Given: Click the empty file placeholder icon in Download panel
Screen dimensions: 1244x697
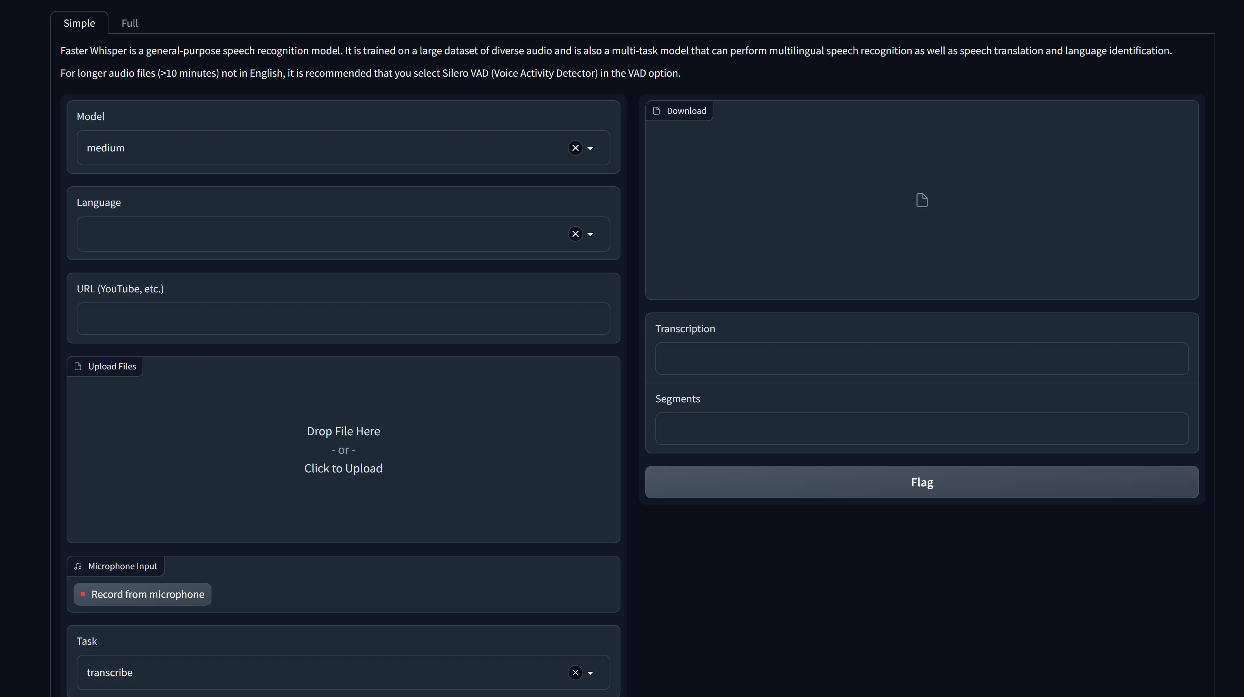Looking at the screenshot, I should point(922,200).
